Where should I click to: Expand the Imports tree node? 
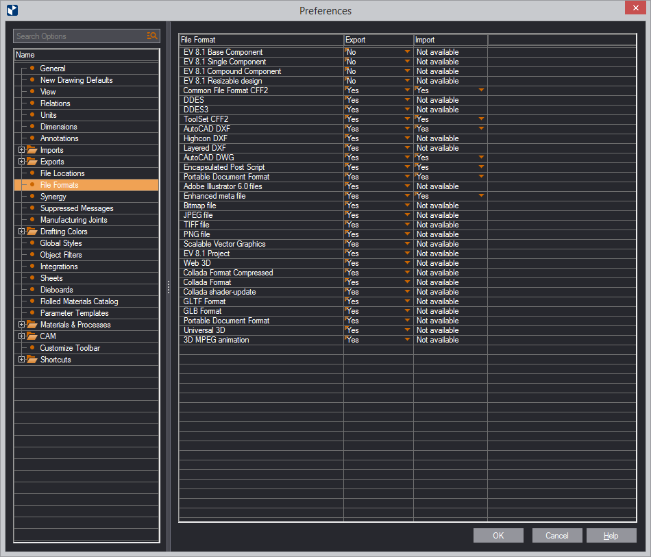tap(22, 150)
